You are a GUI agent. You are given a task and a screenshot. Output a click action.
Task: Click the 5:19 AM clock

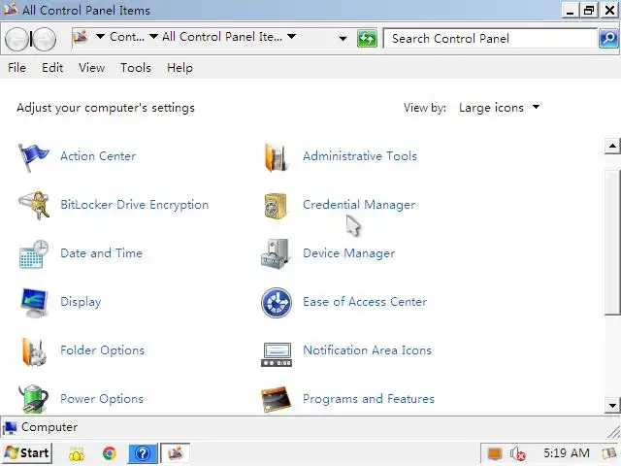point(567,453)
